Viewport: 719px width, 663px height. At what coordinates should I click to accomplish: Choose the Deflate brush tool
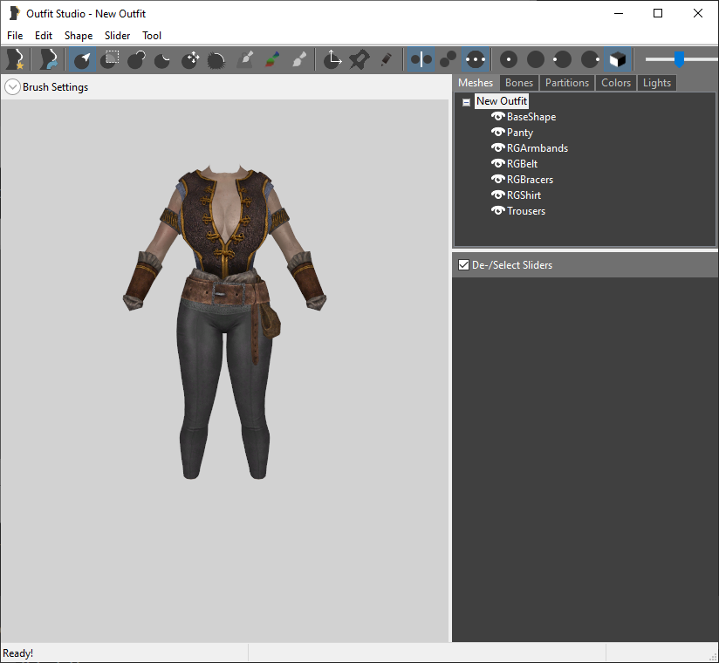[x=163, y=59]
